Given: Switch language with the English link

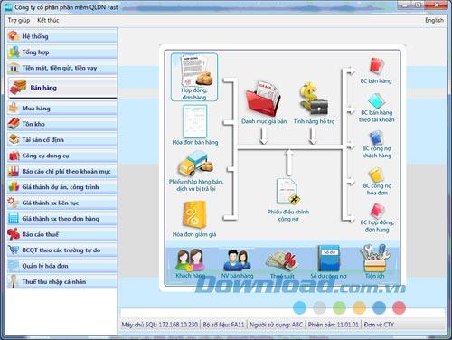Looking at the screenshot, I should point(434,20).
